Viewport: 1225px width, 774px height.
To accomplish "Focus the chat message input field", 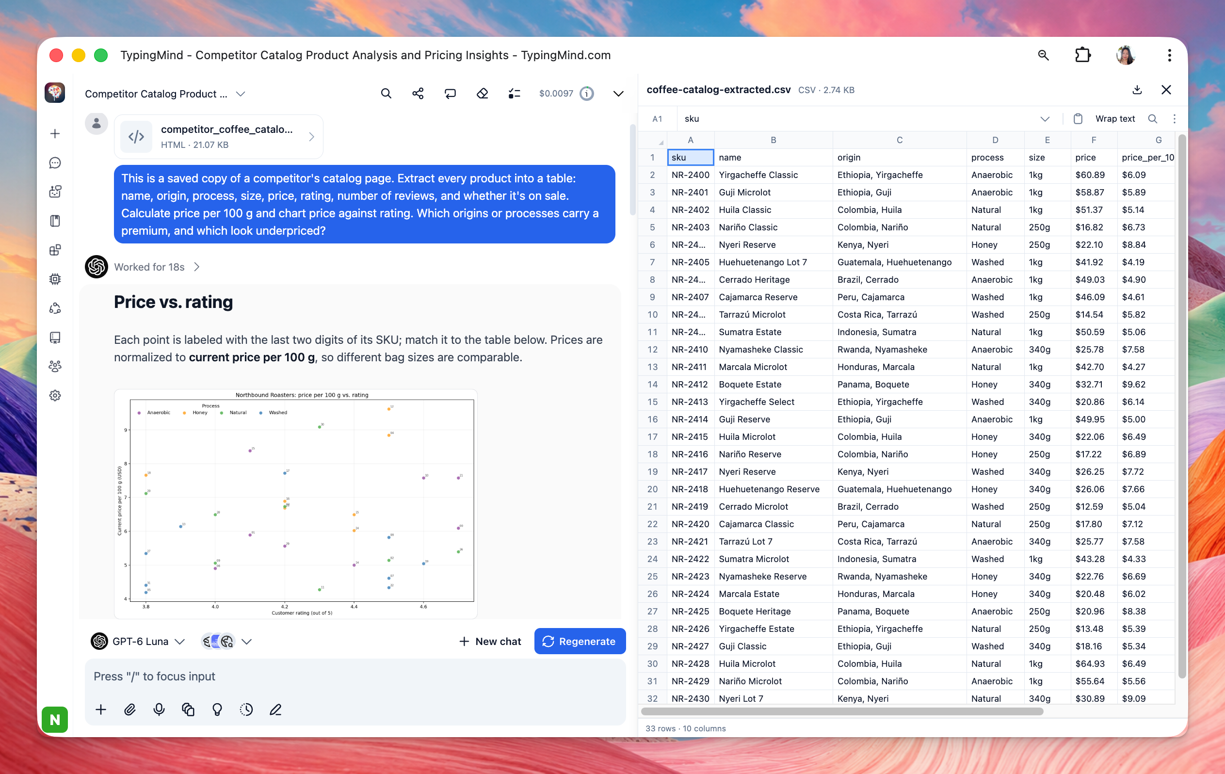I will [355, 677].
